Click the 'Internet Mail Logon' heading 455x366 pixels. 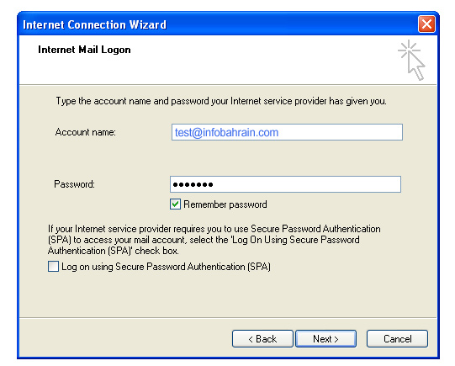tap(84, 50)
